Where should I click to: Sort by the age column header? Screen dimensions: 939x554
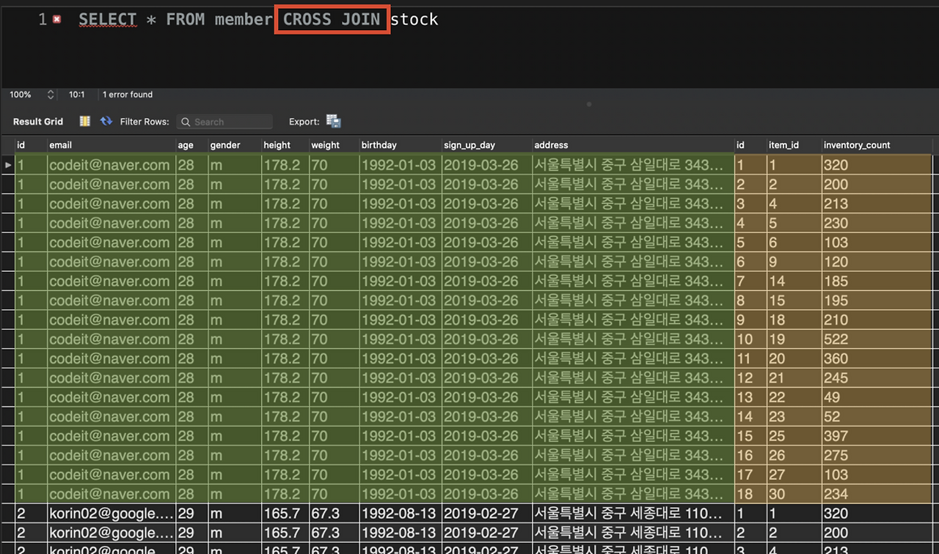click(192, 145)
